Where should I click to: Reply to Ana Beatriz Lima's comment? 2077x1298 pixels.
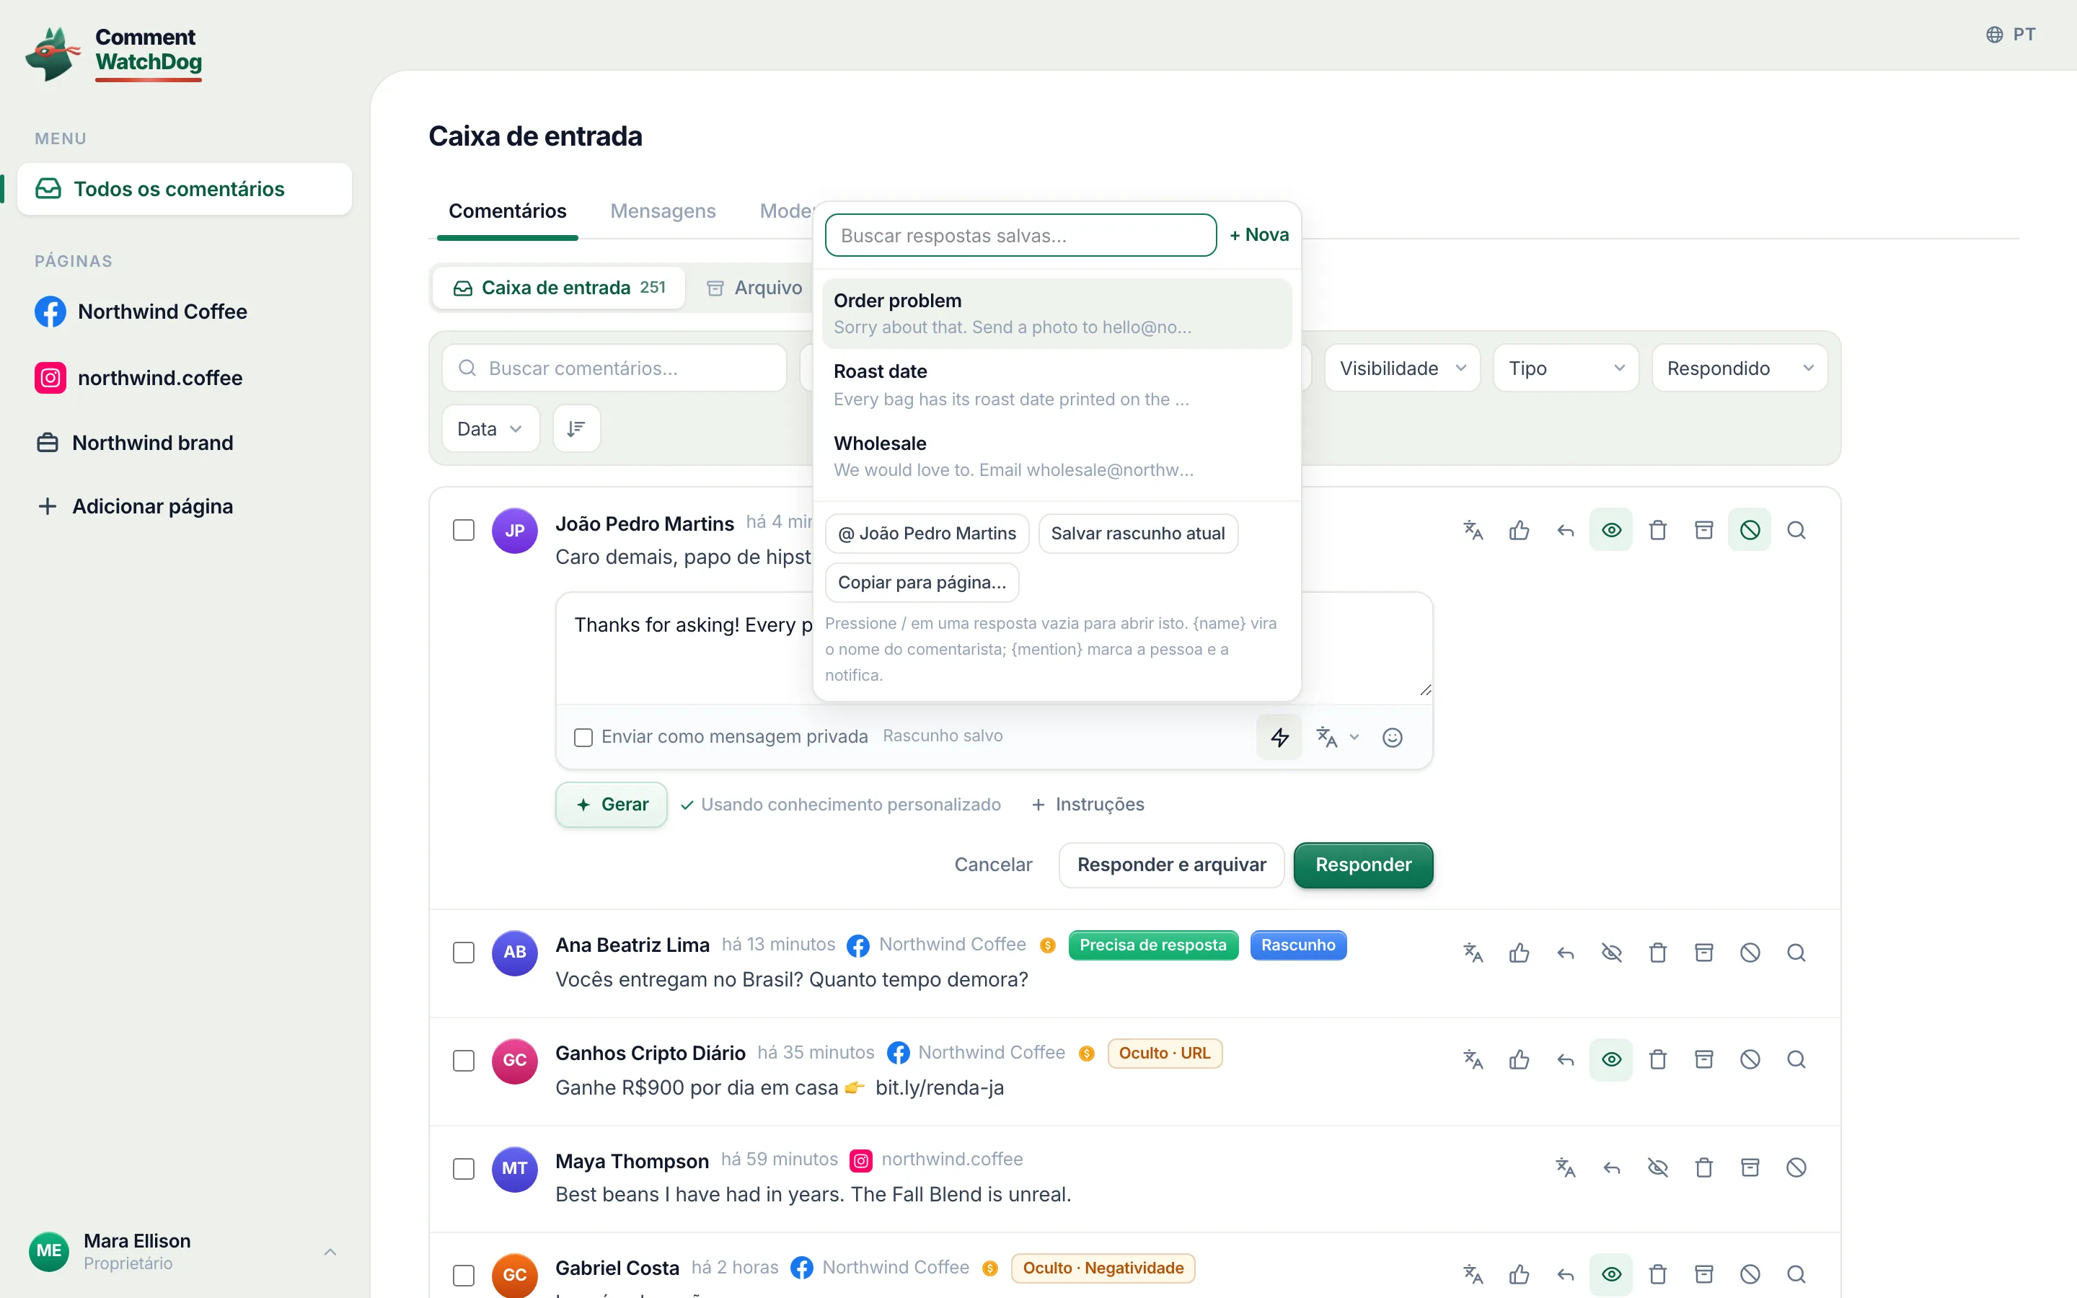point(1566,952)
